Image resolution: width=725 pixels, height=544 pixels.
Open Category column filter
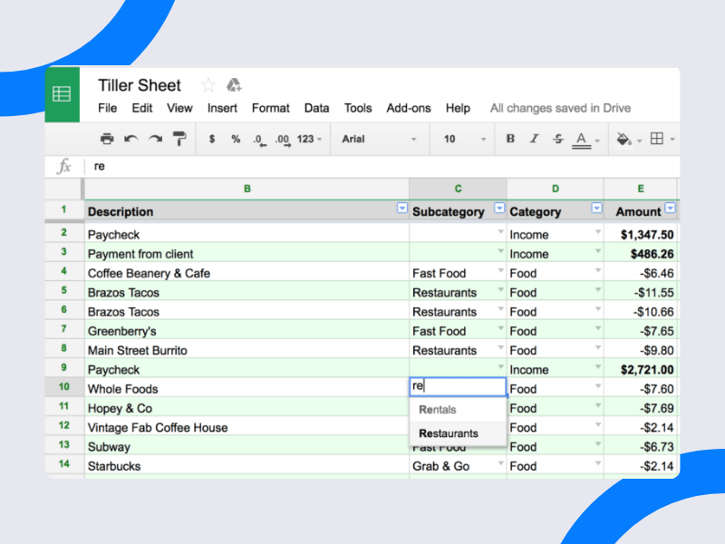coord(597,209)
